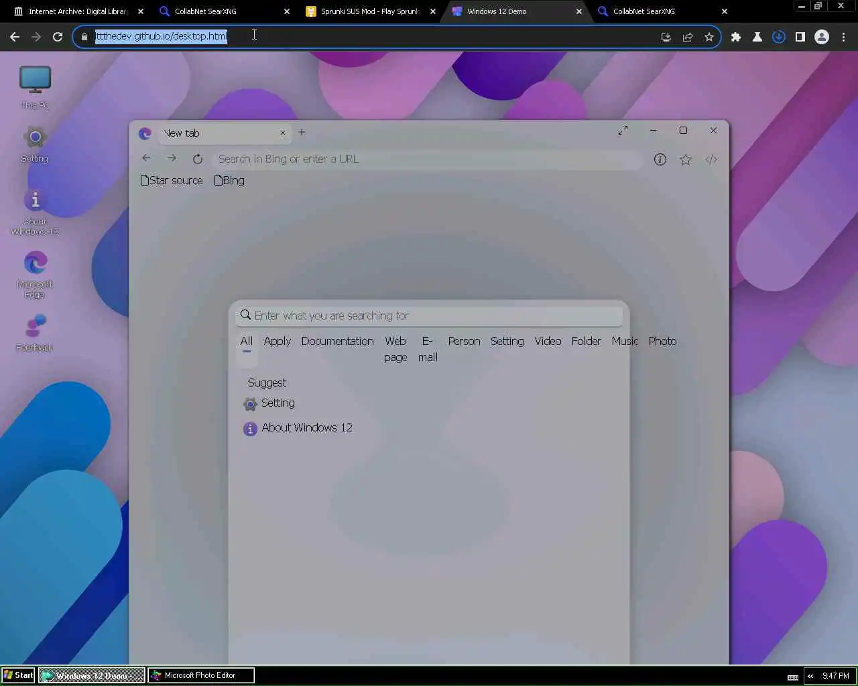This screenshot has height=686, width=858.
Task: Open the Setting desktop icon
Action: tap(35, 145)
